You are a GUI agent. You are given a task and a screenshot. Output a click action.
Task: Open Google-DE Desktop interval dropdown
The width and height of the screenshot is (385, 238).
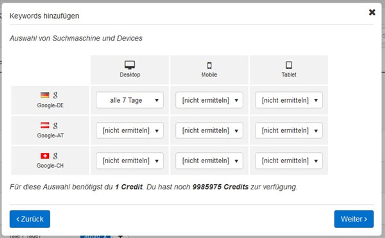(x=130, y=100)
